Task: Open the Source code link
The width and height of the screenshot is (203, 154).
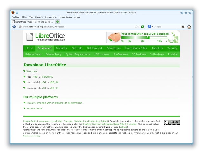Action: (x=34, y=108)
